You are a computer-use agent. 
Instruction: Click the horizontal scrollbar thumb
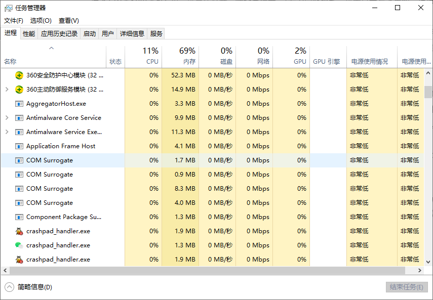tap(207, 271)
